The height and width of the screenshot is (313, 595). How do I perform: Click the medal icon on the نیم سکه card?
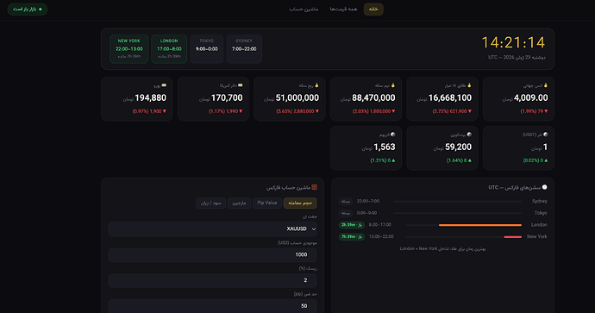(x=393, y=85)
